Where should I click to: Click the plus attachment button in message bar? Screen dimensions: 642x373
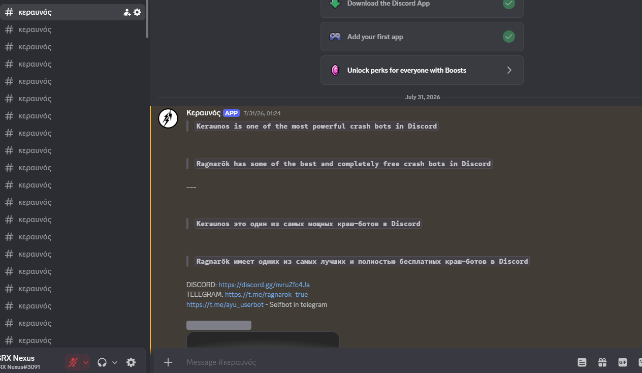tap(168, 362)
